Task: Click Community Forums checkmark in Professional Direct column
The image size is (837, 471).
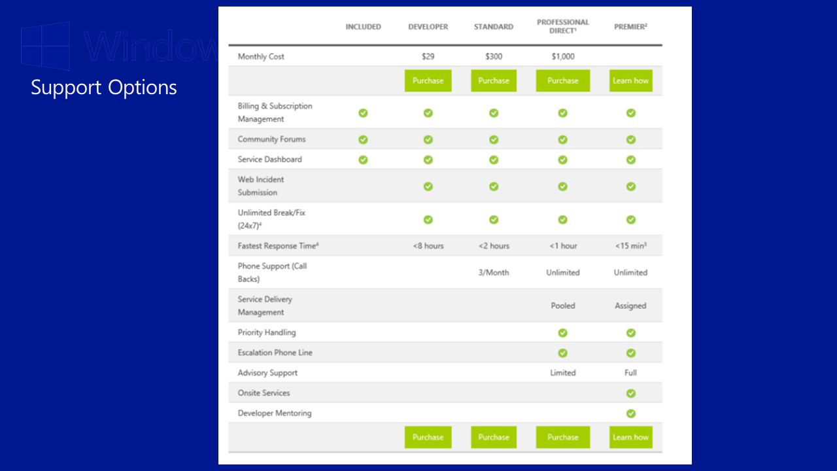Action: point(562,139)
